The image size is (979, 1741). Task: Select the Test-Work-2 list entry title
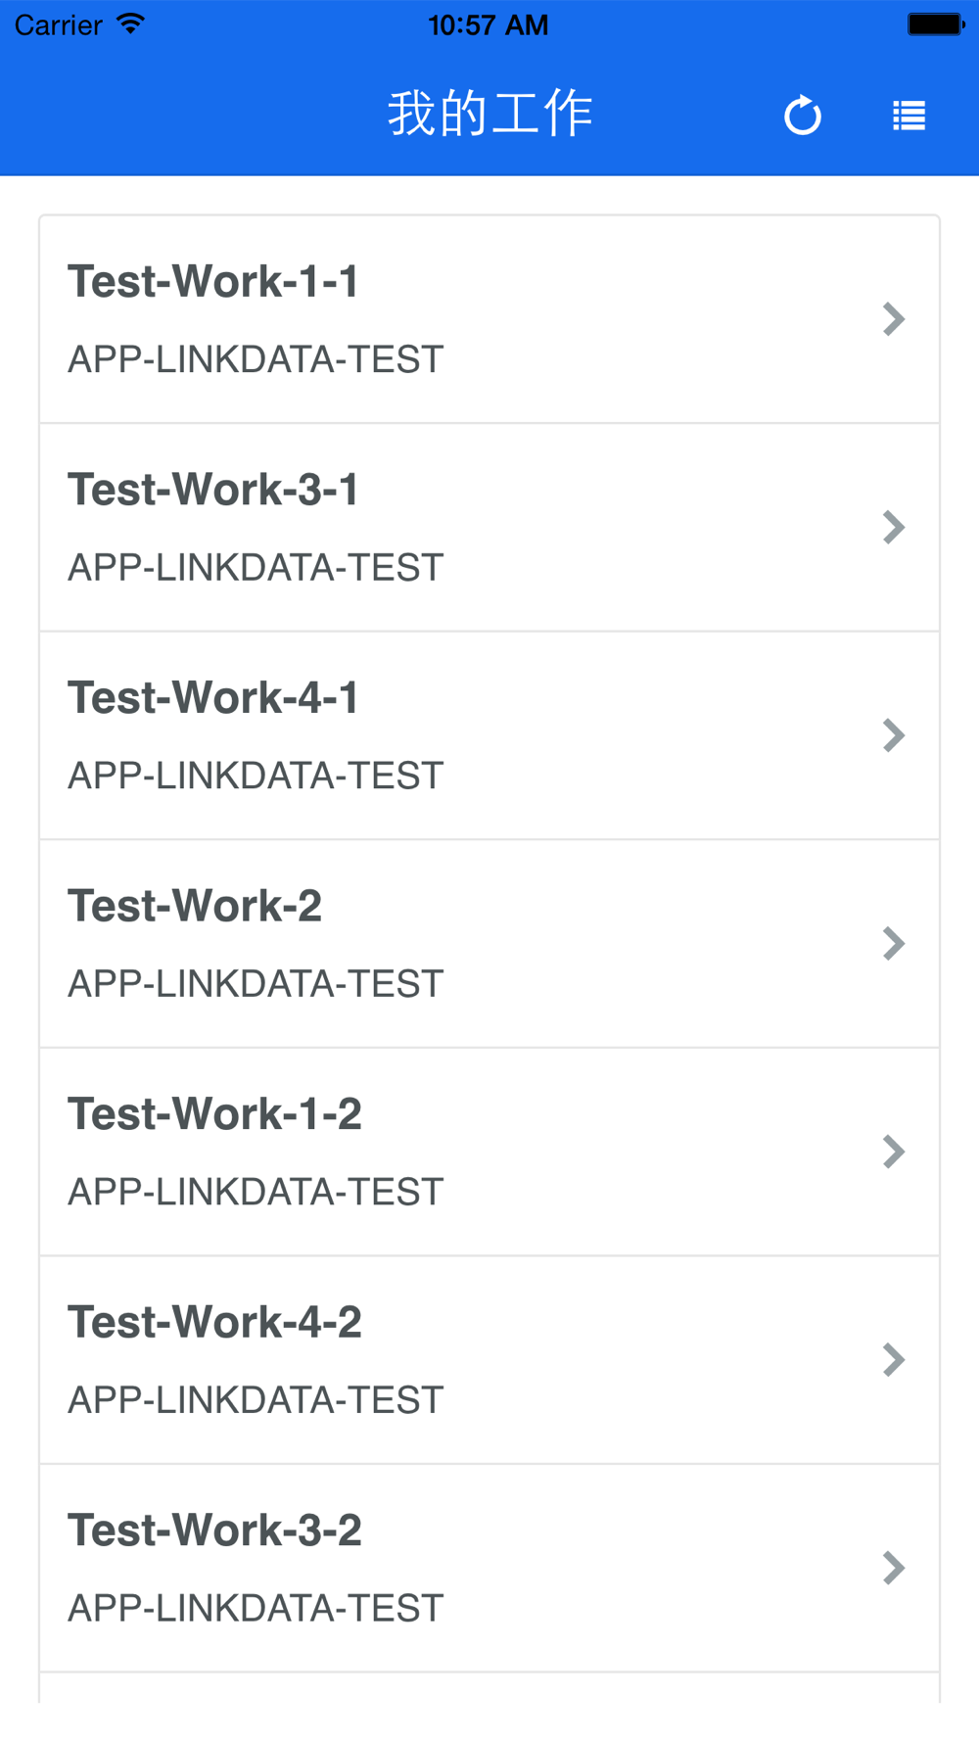coord(195,906)
